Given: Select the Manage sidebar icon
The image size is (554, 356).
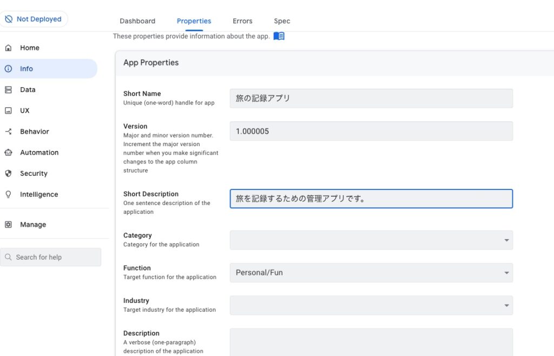Looking at the screenshot, I should tap(9, 224).
